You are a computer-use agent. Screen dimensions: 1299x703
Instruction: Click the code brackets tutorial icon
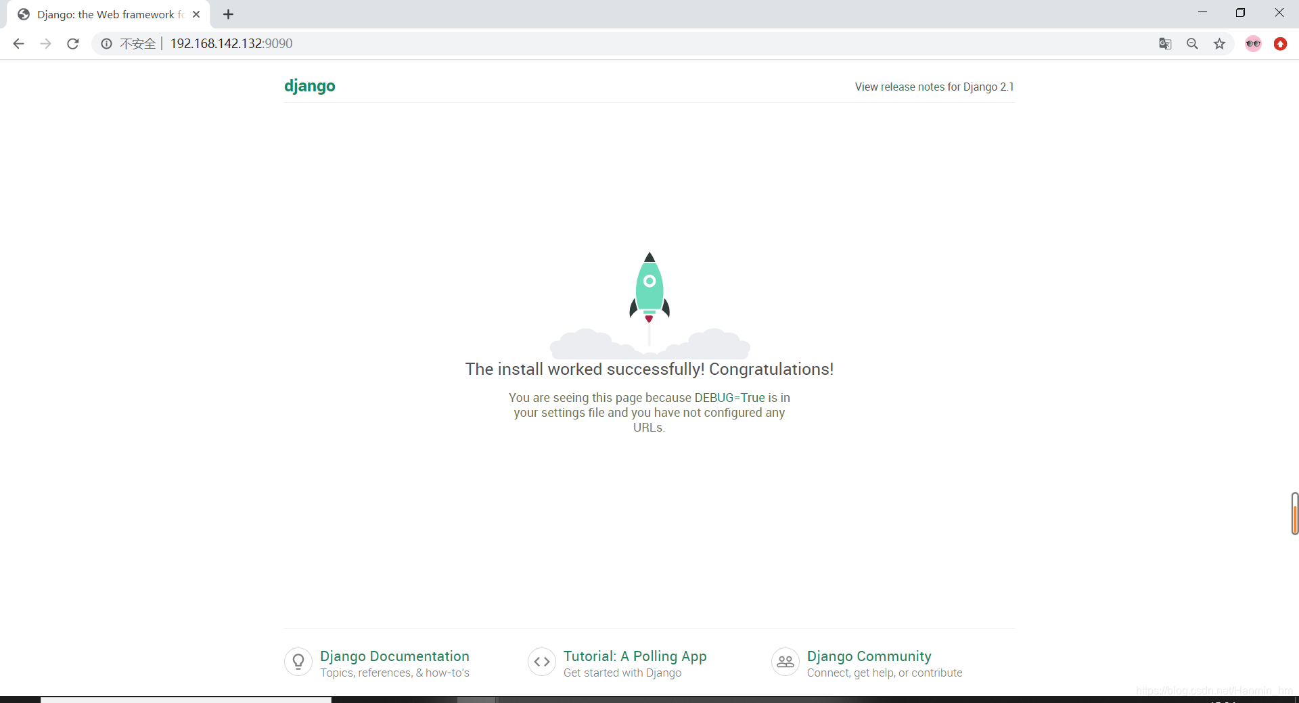(542, 662)
